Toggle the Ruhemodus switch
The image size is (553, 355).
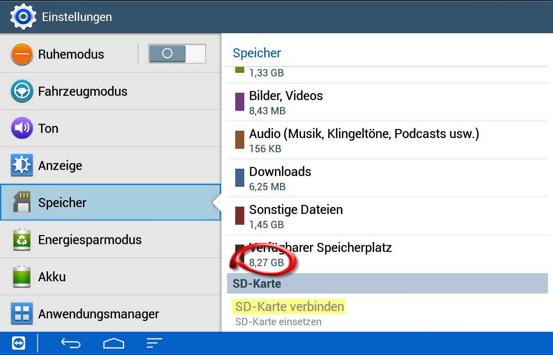[177, 54]
